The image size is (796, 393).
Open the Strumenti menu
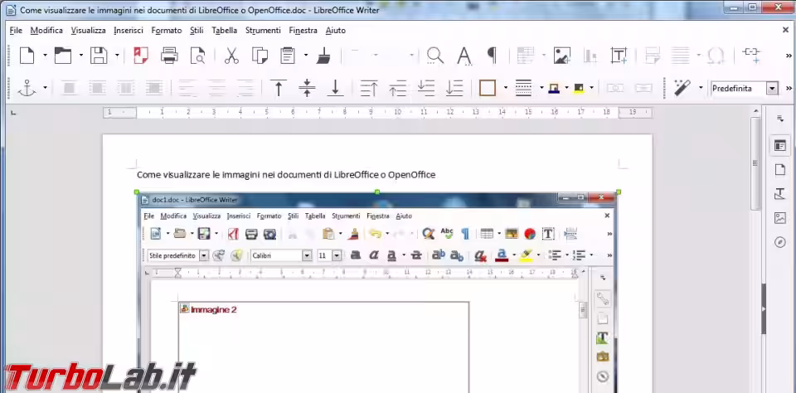click(x=263, y=31)
